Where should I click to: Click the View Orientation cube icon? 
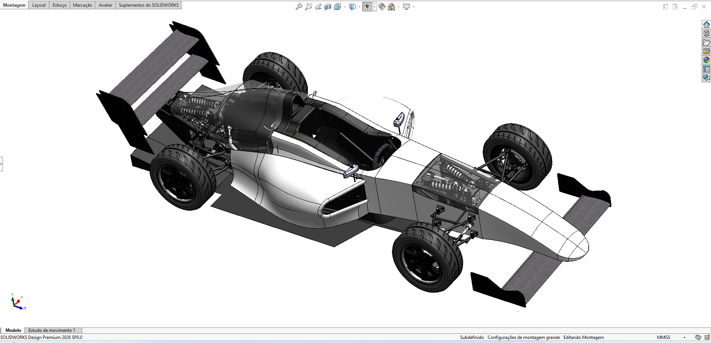337,7
